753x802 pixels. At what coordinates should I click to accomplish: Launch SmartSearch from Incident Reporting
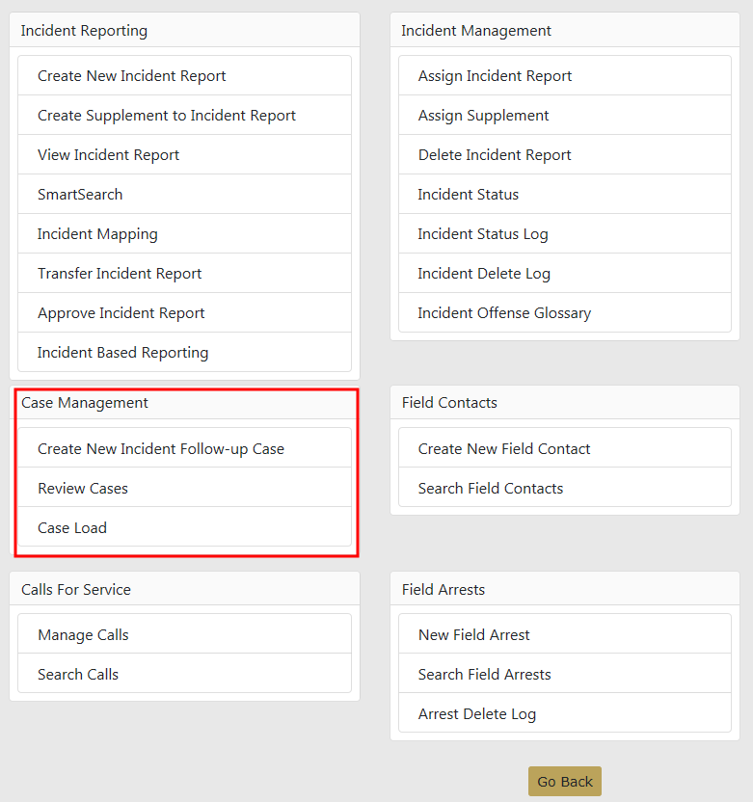coord(80,195)
